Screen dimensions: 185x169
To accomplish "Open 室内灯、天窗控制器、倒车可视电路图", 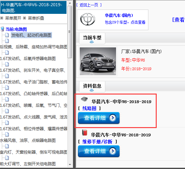I will click(34, 152).
